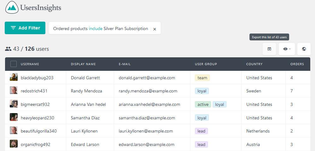
Task: Click the organicfrog492 avatar image
Action: (x=14, y=144)
